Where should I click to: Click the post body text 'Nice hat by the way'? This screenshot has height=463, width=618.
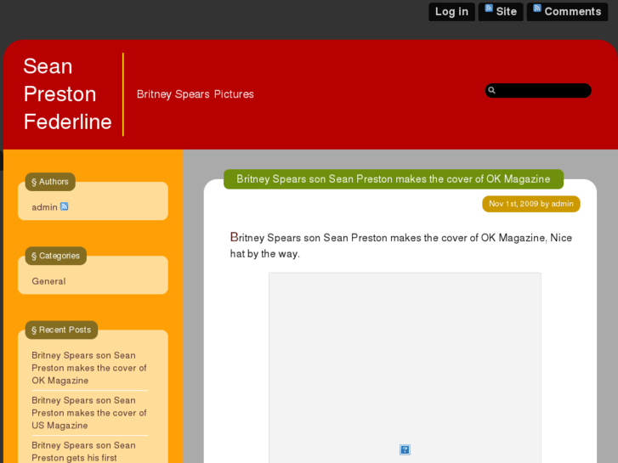[x=401, y=246]
